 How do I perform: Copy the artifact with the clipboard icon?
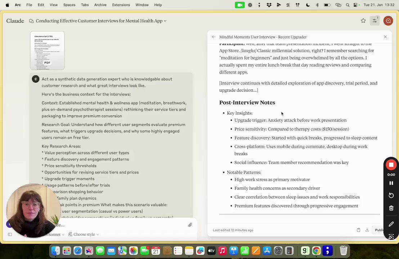[x=358, y=230]
